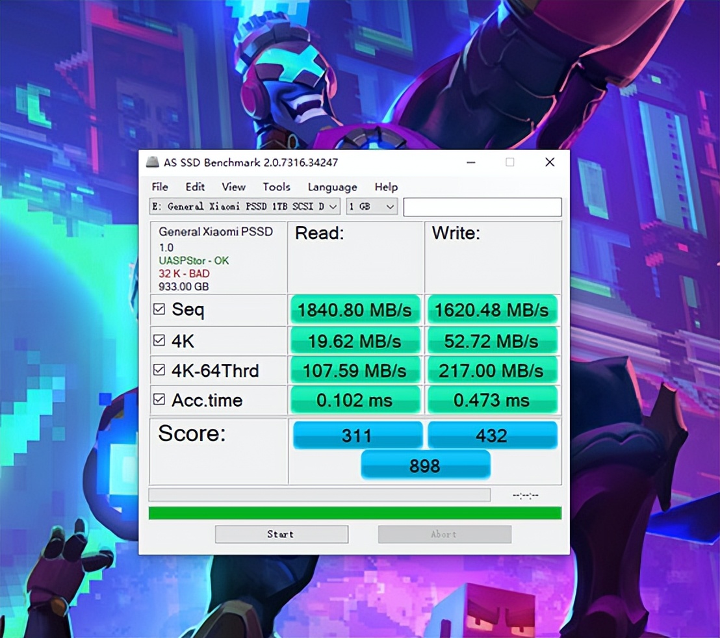Click the empty text field beside size dropdown
Viewport: 720px width, 638px height.
[482, 207]
